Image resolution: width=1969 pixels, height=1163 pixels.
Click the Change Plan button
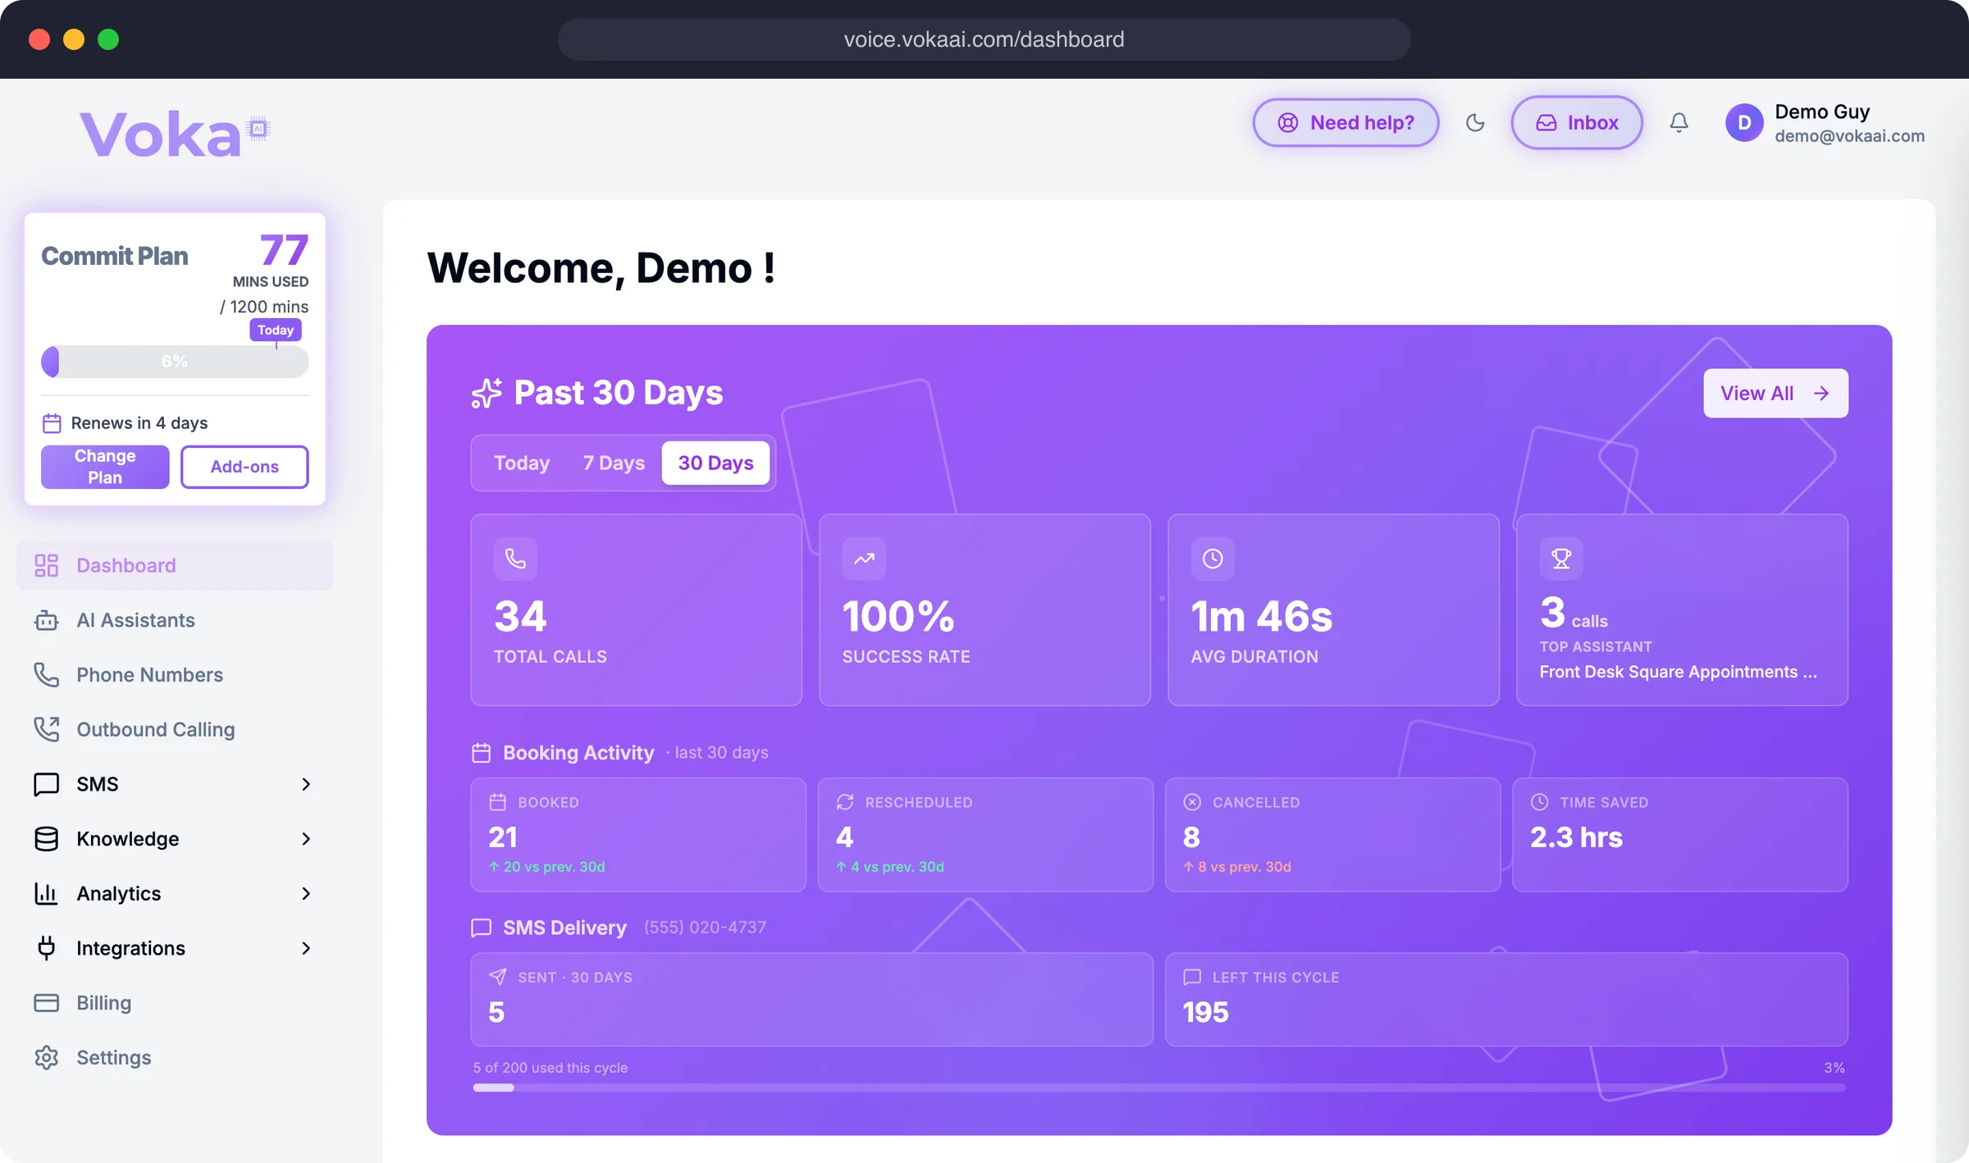[105, 467]
